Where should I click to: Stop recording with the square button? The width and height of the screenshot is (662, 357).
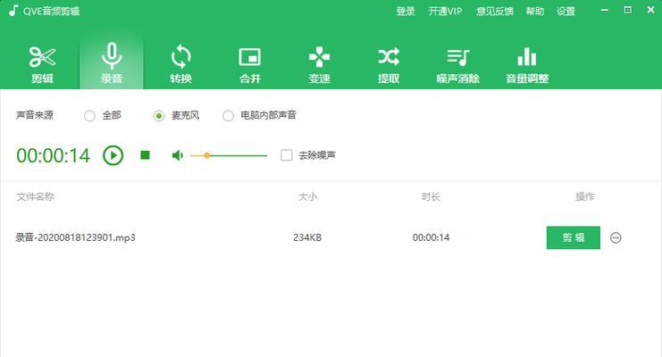145,155
